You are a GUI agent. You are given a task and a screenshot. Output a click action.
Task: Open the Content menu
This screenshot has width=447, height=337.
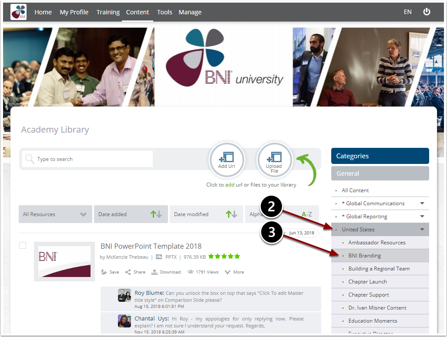tap(138, 12)
